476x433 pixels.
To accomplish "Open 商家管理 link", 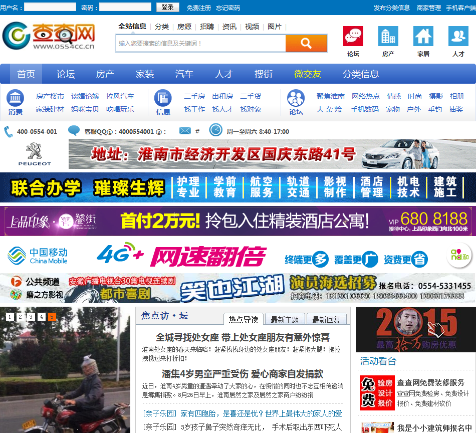I will (429, 8).
